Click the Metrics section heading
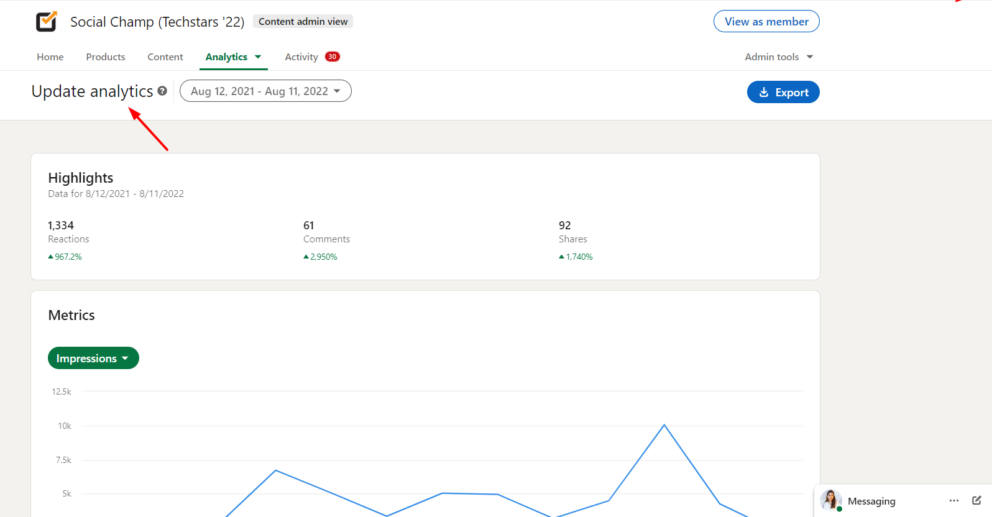This screenshot has height=517, width=992. (71, 315)
